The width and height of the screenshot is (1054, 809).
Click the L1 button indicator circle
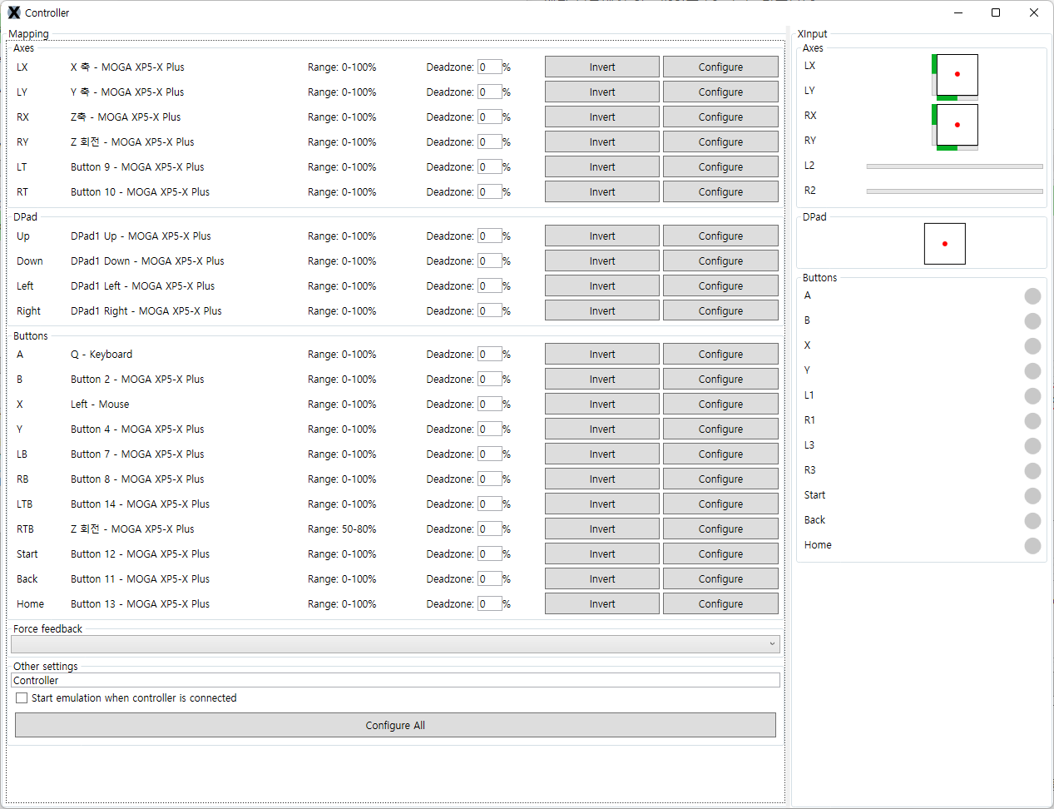click(1032, 396)
